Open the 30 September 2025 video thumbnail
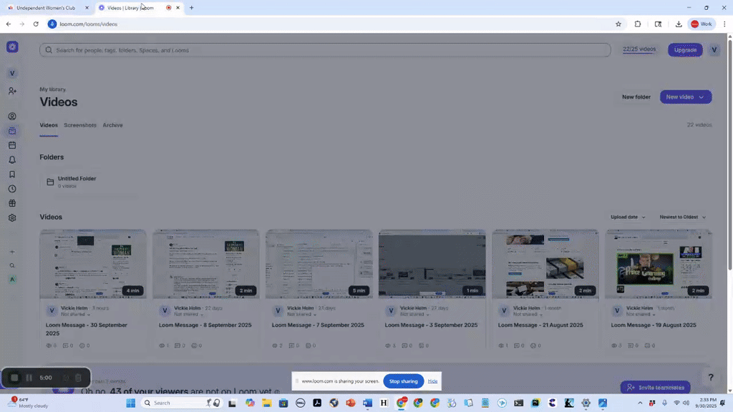 [x=93, y=264]
